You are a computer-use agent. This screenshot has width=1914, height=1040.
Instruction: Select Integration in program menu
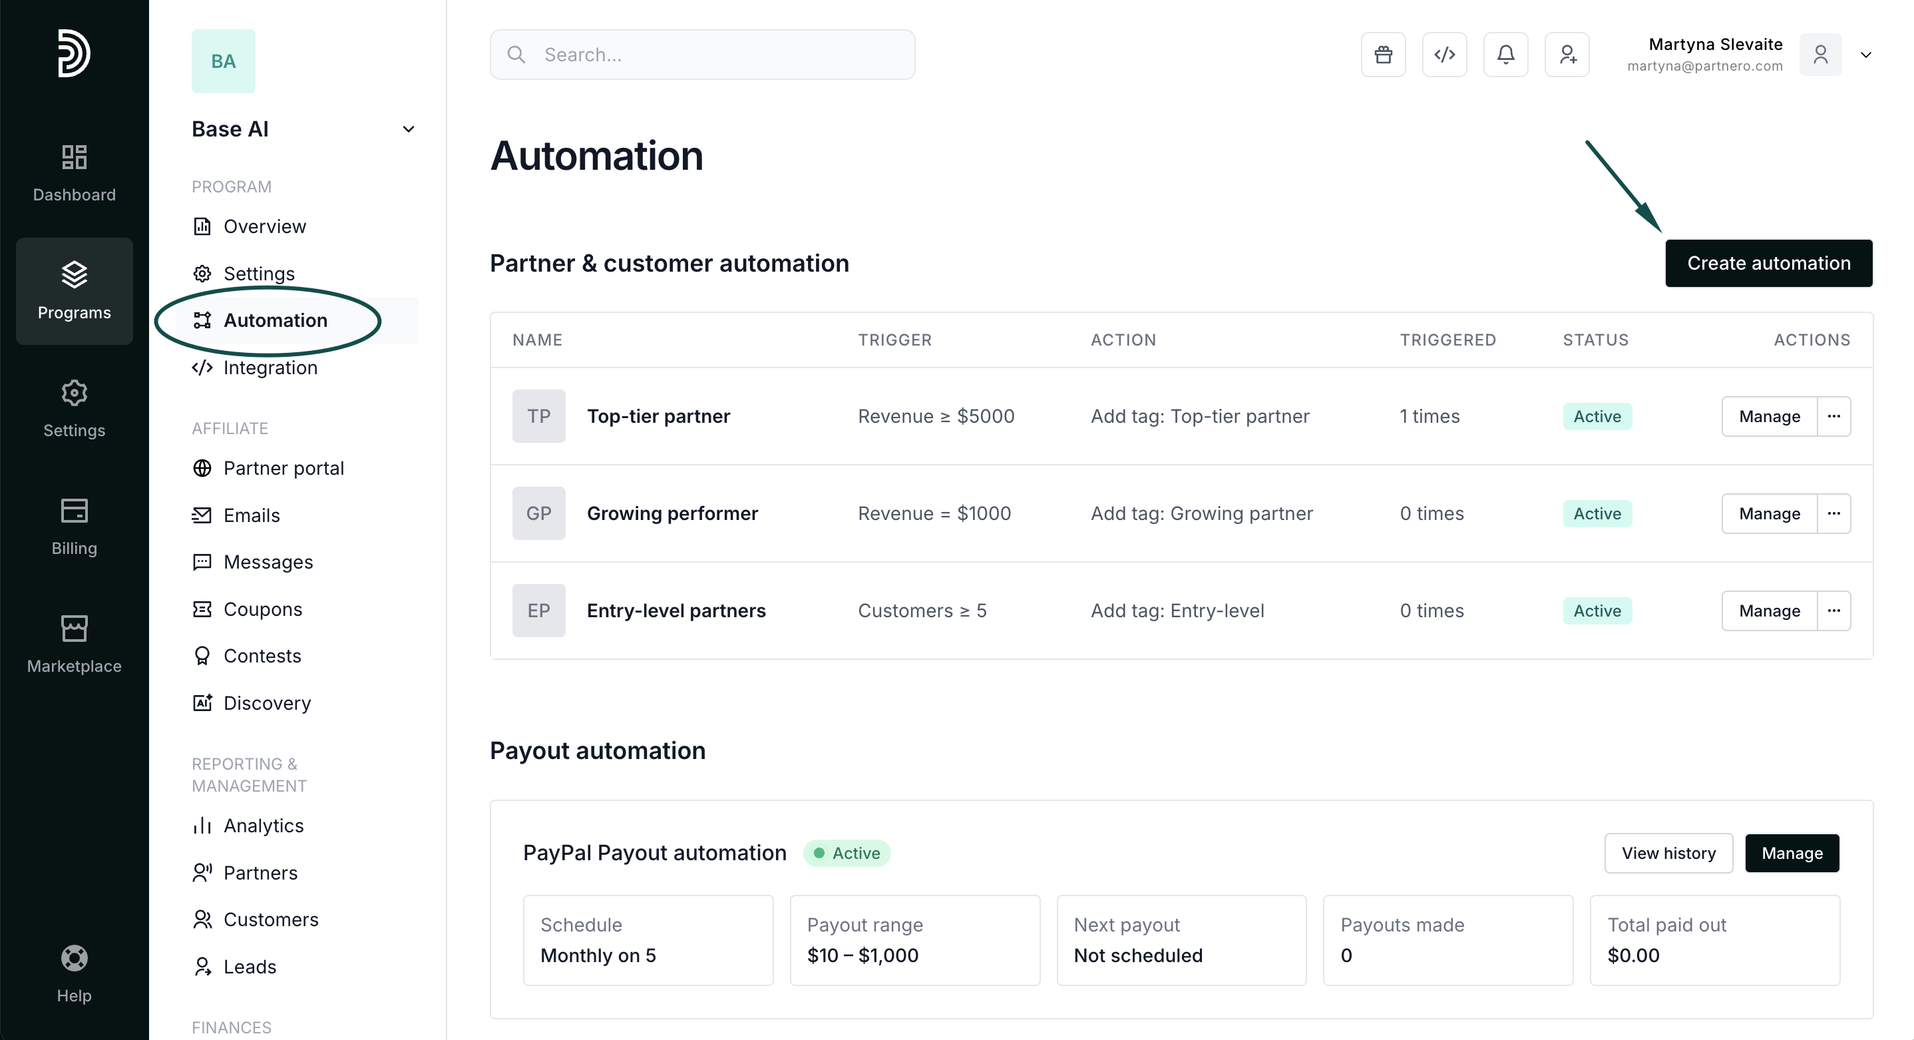click(270, 368)
